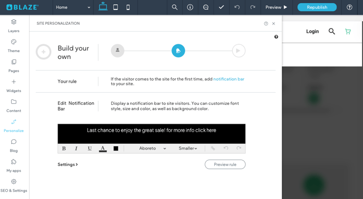
Task: Open the black background color swatch
Action: [116, 148]
